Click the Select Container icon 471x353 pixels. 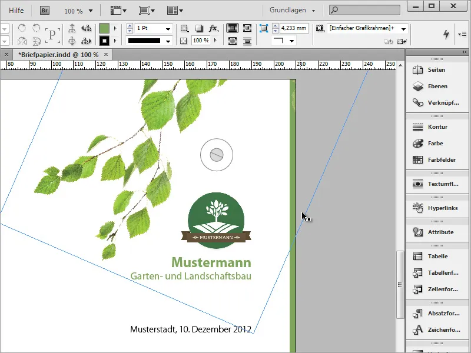tap(72, 28)
